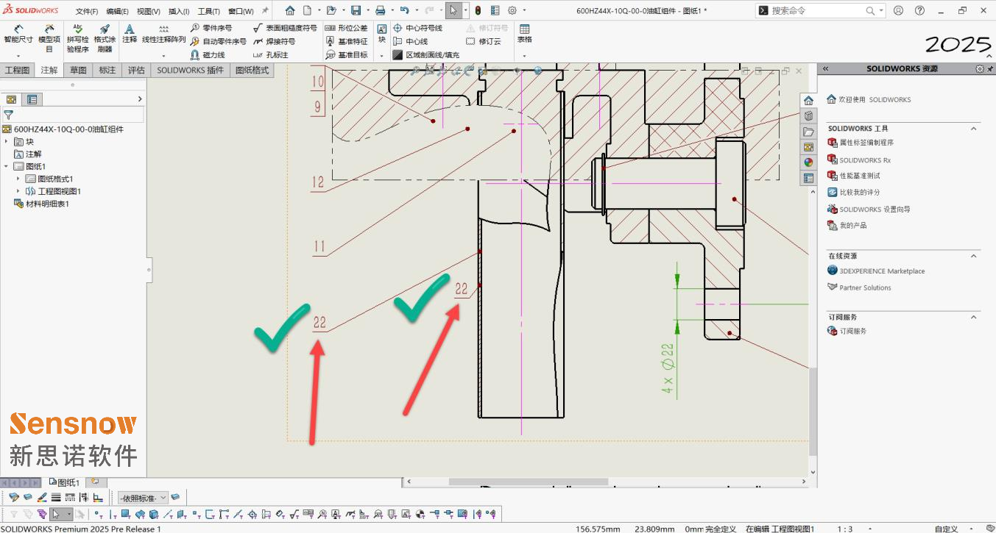This screenshot has height=533, width=996.
Task: Click the SOLIDWORKS Rx link
Action: (x=865, y=160)
